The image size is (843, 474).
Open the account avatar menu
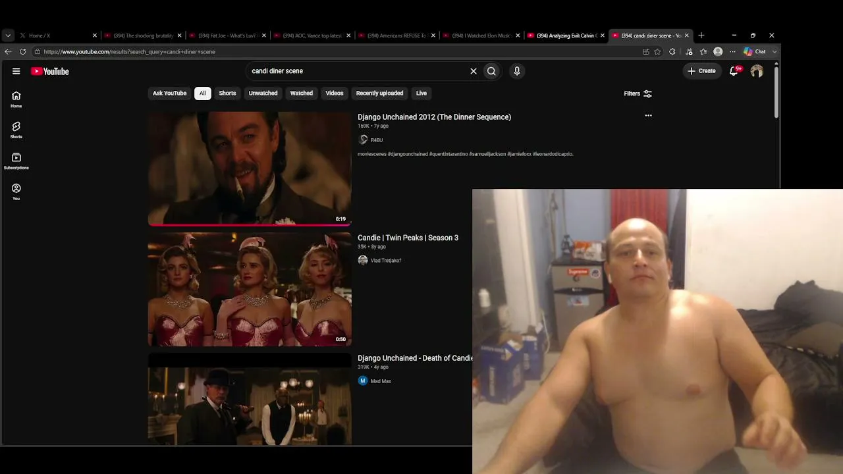tap(757, 70)
